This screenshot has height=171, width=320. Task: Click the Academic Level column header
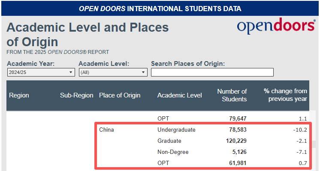(179, 95)
